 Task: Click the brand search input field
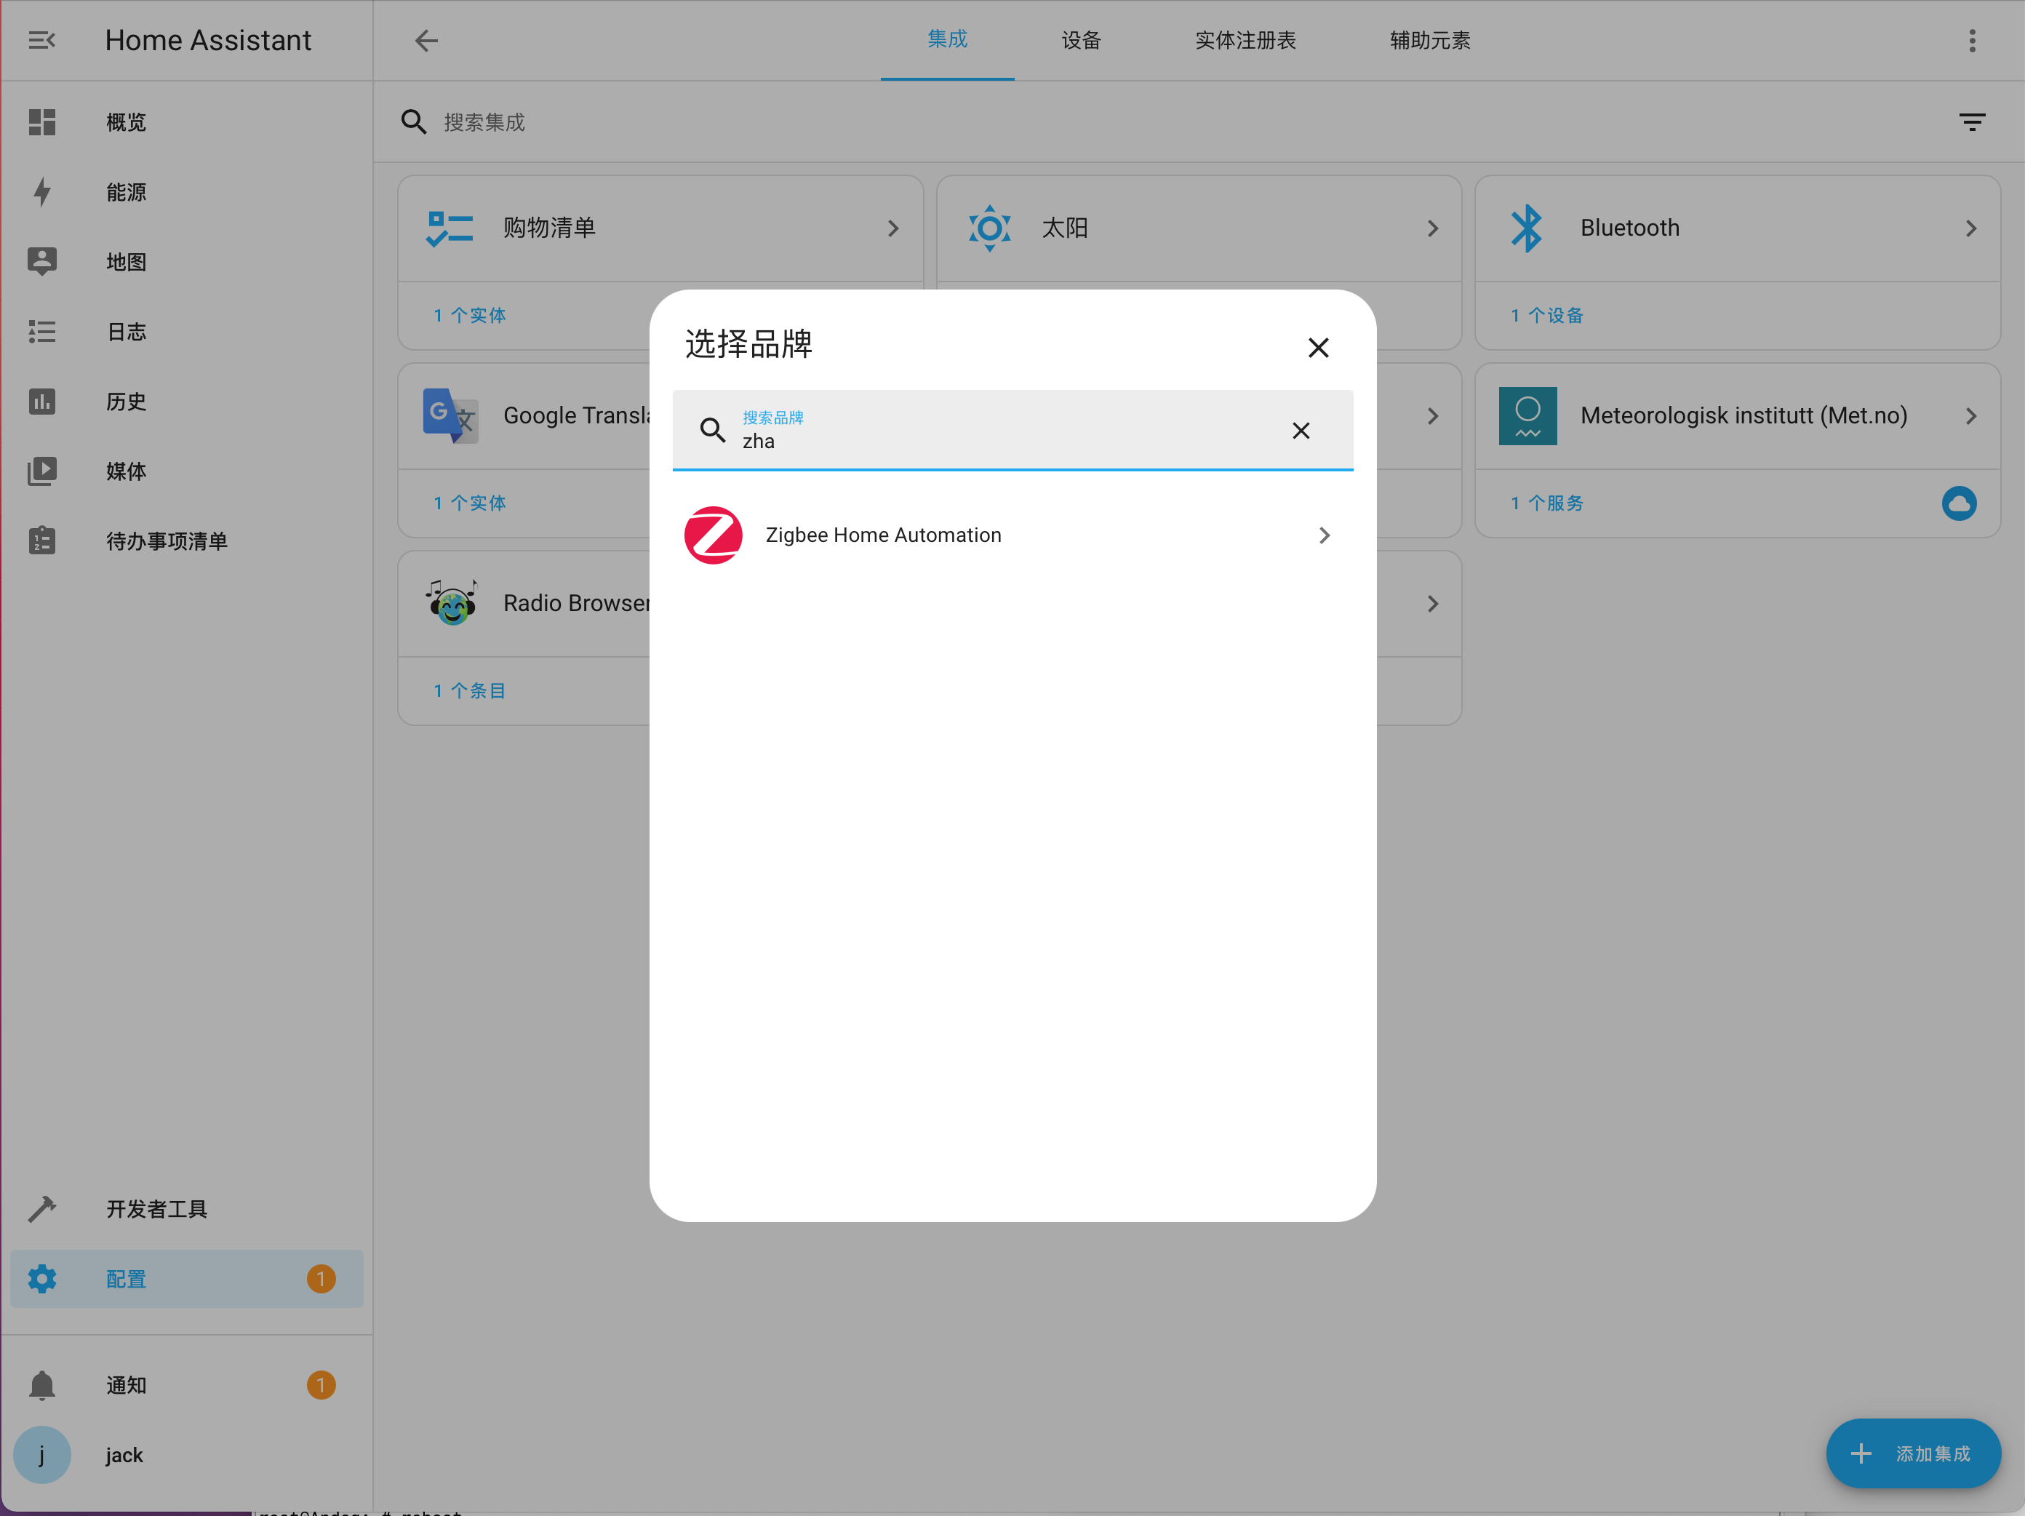(x=1007, y=442)
